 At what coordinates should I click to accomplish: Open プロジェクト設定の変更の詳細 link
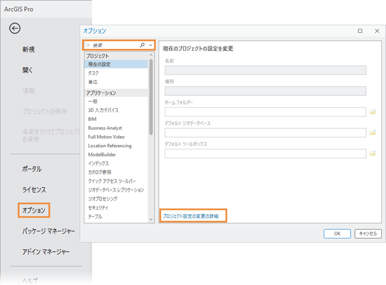pos(191,216)
